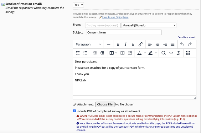Viewport: 201px width, 133px height.
Task: Apply background highlight color
Action: [150, 53]
